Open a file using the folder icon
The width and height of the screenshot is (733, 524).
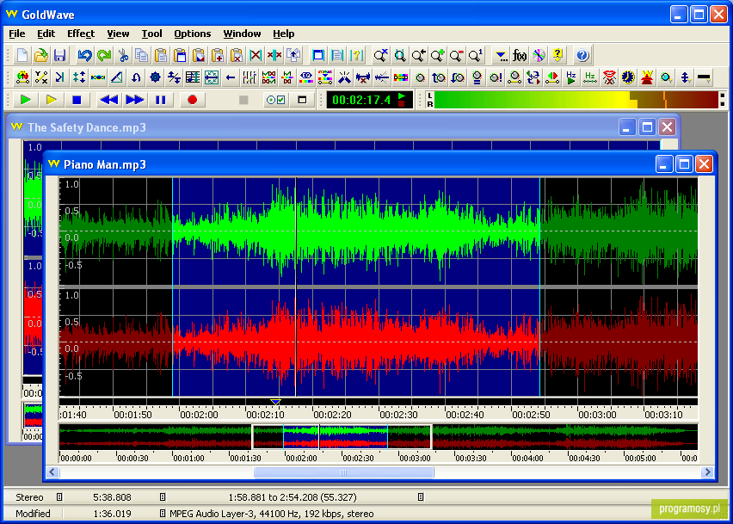coord(41,56)
